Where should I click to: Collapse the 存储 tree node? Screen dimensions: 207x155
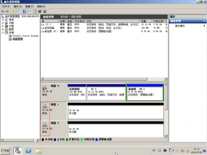point(3,32)
